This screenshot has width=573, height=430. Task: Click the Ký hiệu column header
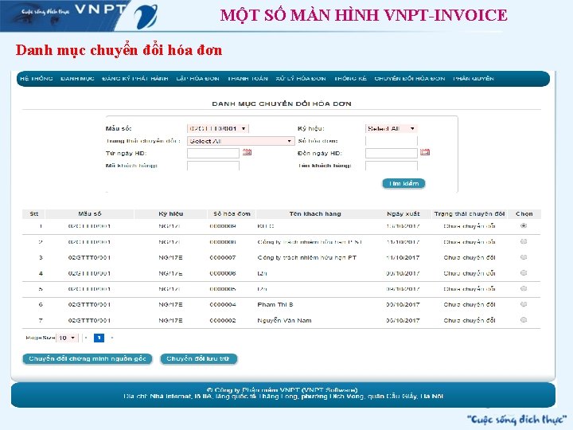pyautogui.click(x=170, y=214)
